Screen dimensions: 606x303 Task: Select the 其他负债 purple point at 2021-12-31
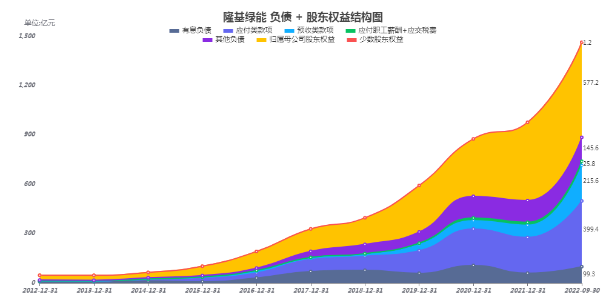click(527, 200)
